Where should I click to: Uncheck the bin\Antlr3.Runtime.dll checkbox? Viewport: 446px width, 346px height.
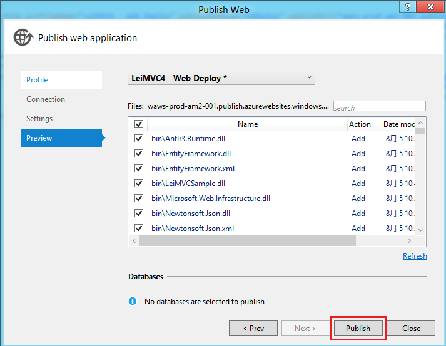pyautogui.click(x=139, y=139)
